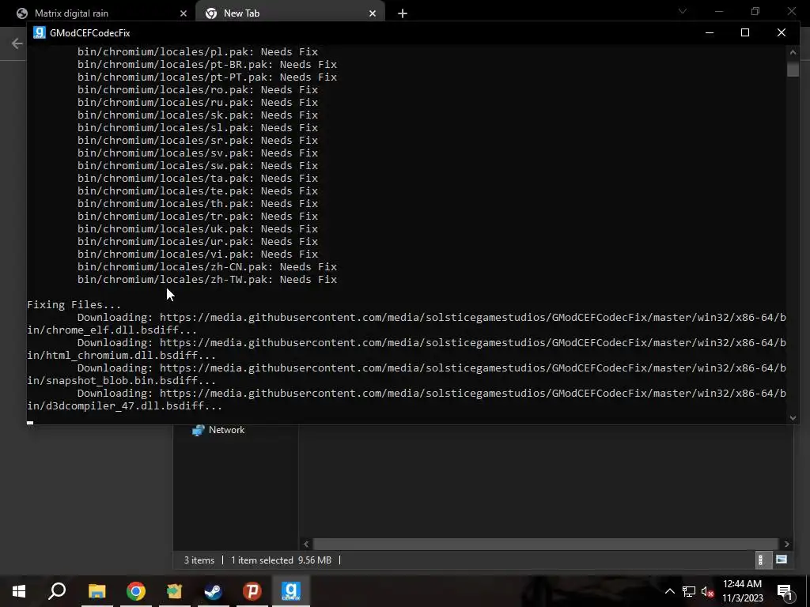This screenshot has height=607, width=810.
Task: Open File Explorer from the taskbar
Action: (97, 591)
